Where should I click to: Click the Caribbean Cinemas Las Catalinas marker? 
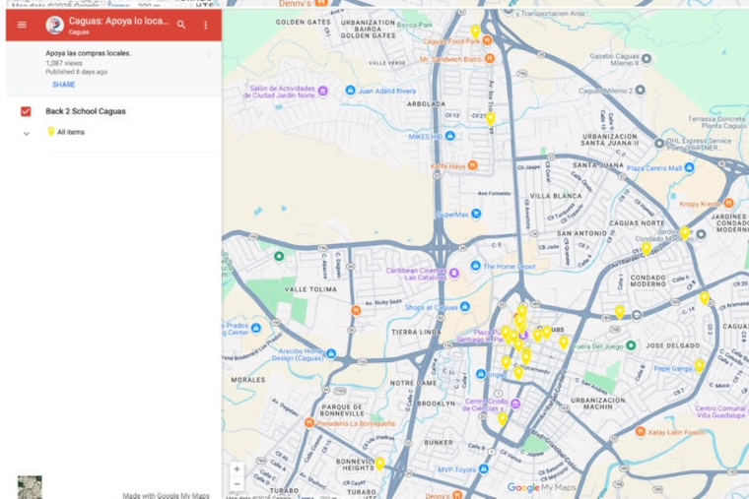[x=454, y=274]
